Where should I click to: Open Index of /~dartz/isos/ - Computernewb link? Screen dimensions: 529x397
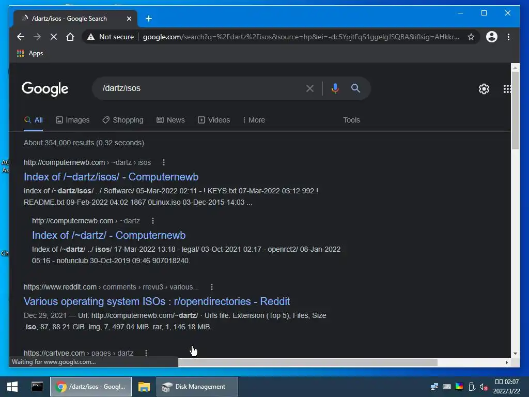(x=111, y=177)
